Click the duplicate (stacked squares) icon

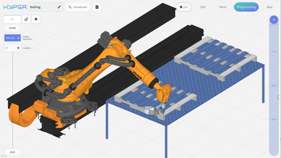tap(36, 19)
